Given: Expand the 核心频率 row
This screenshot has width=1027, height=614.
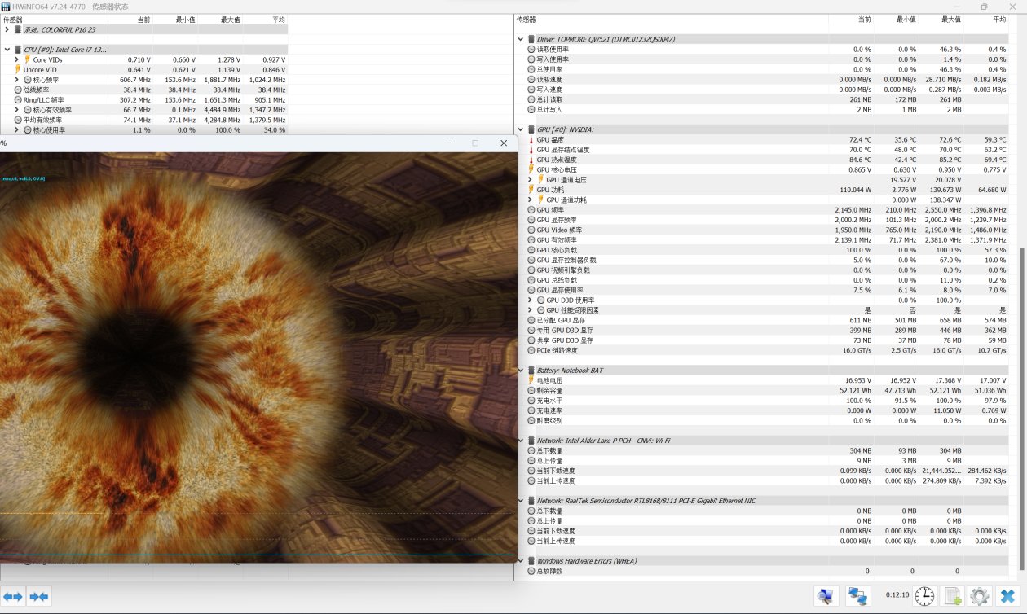Looking at the screenshot, I should (17, 80).
